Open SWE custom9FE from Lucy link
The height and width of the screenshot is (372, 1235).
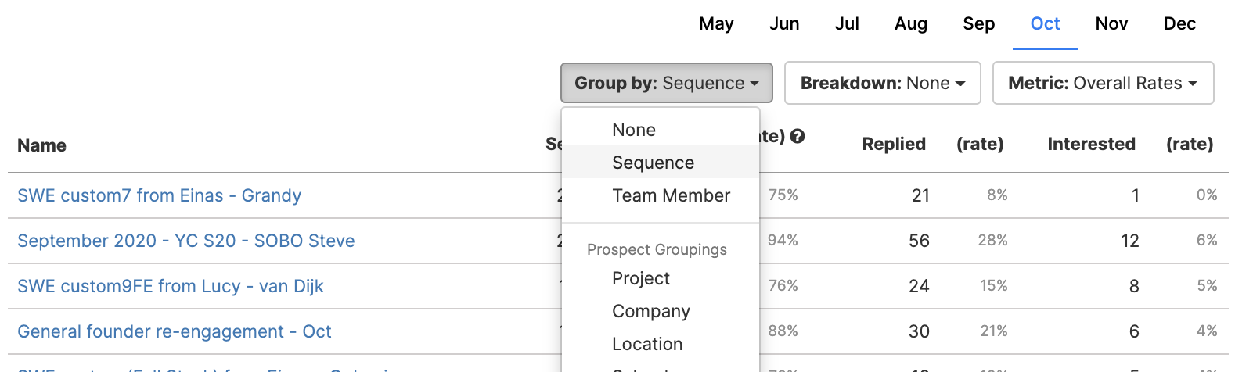[x=171, y=286]
